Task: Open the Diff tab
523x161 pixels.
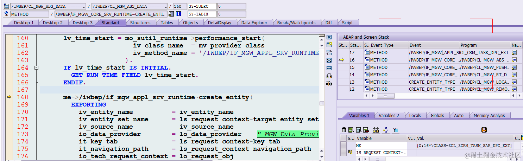Action: [x=329, y=22]
